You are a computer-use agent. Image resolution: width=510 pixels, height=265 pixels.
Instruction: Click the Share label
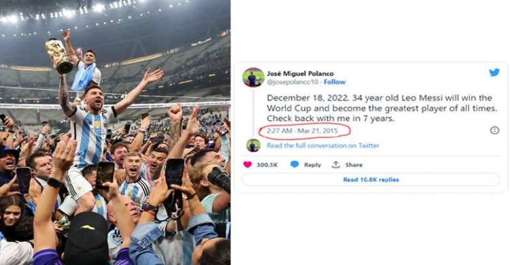click(354, 165)
